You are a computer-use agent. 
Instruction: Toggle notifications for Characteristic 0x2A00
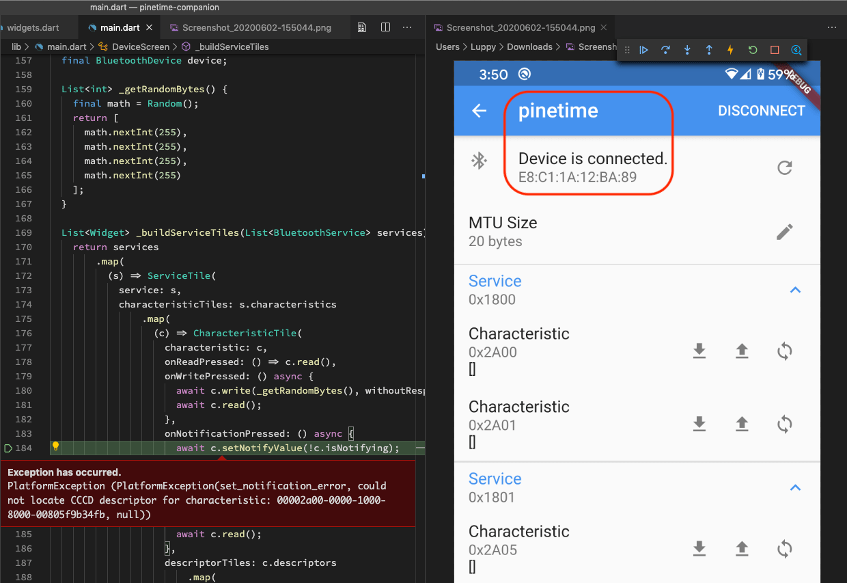(x=784, y=351)
